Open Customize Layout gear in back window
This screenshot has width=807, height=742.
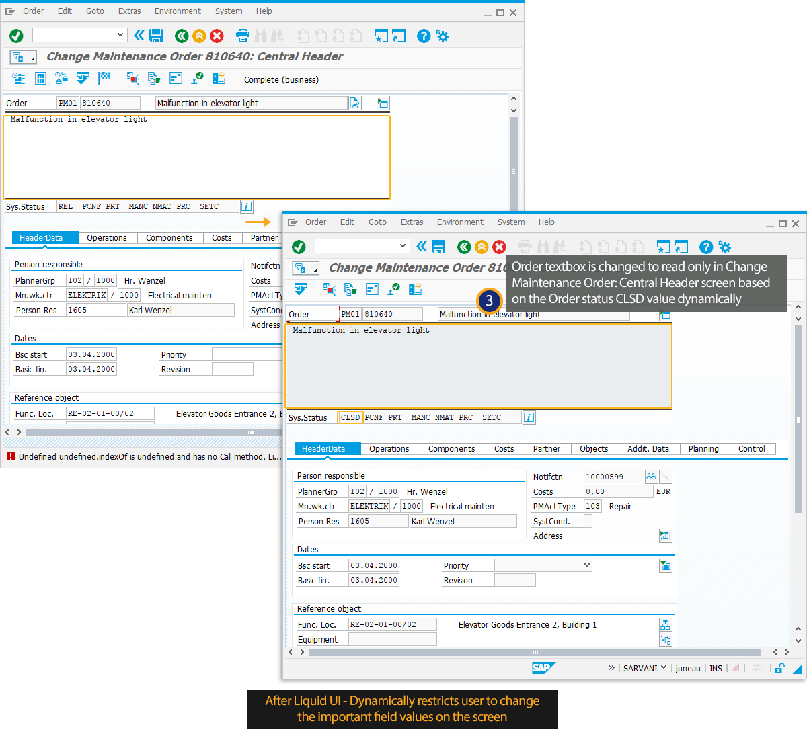pyautogui.click(x=442, y=36)
